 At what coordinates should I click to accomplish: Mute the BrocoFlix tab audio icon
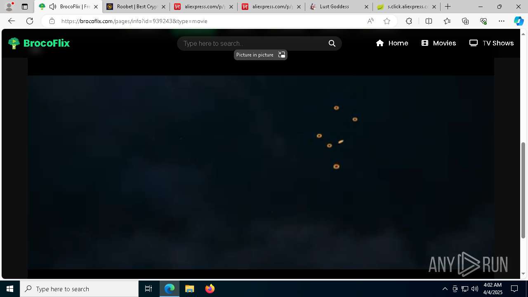(53, 7)
